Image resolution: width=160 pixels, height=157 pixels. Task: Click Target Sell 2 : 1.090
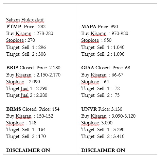[x=103, y=54]
